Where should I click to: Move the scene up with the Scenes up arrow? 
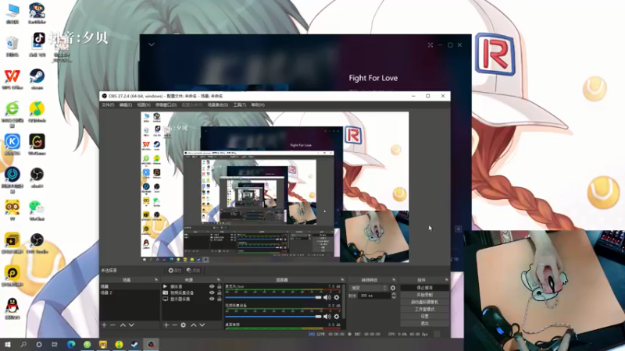pyautogui.click(x=123, y=325)
